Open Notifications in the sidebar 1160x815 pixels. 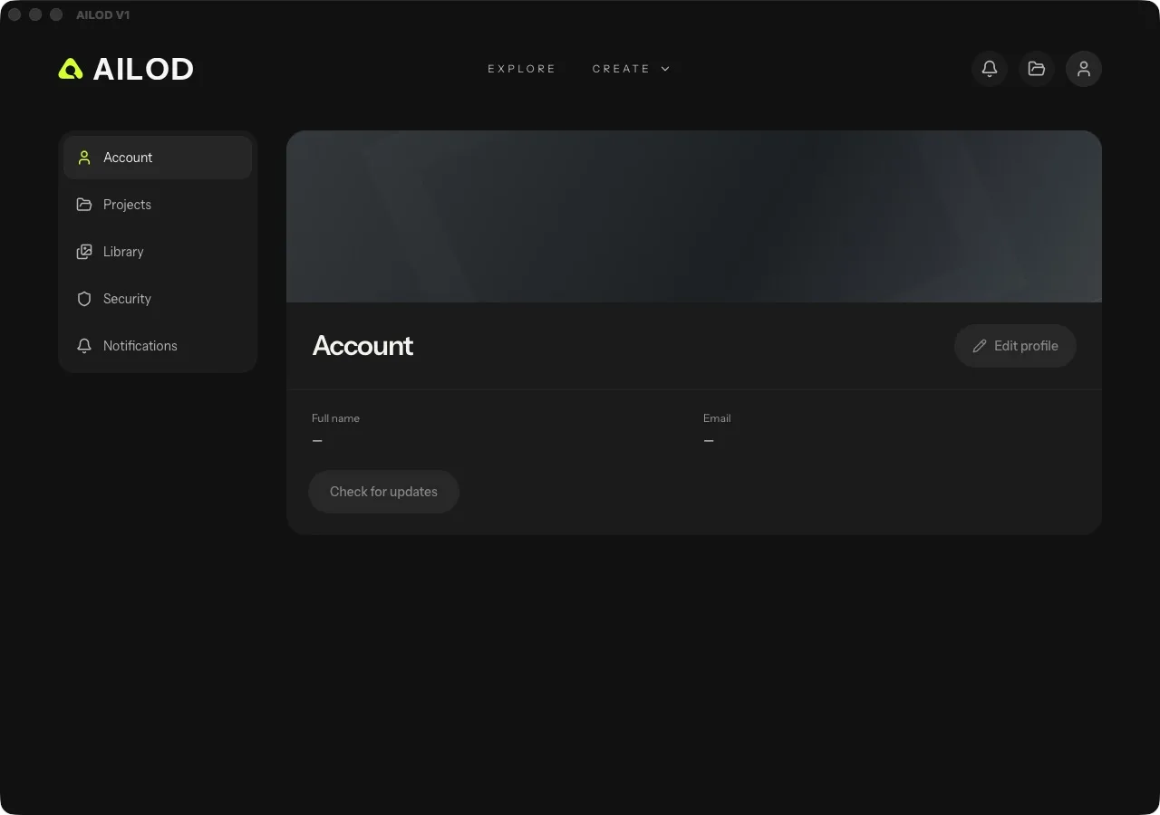pyautogui.click(x=158, y=346)
